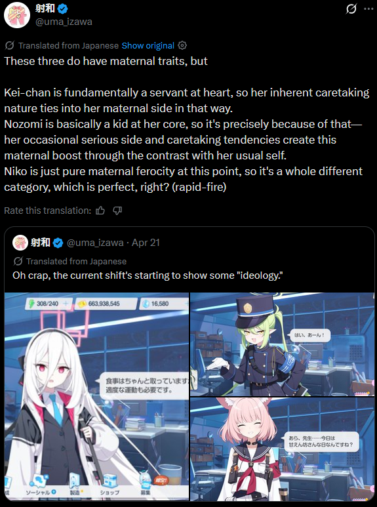377x507 pixels.
Task: Click the 射和 display name
Action: [x=45, y=9]
